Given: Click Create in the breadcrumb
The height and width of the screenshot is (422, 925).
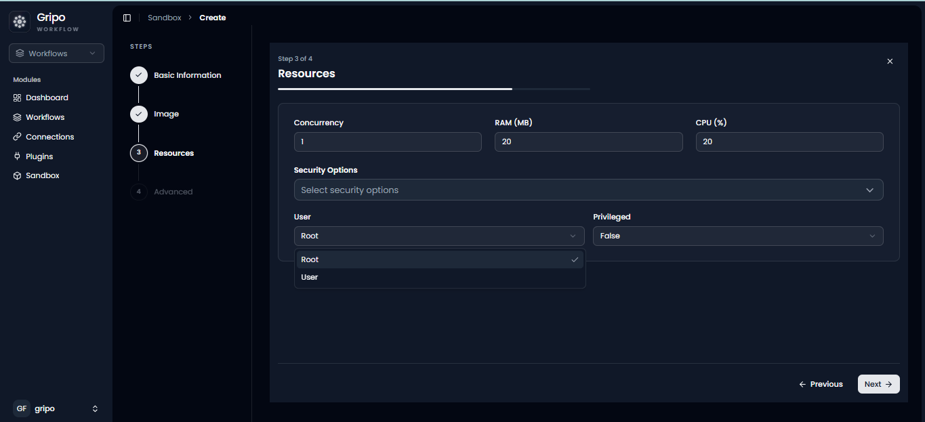Looking at the screenshot, I should click(213, 18).
